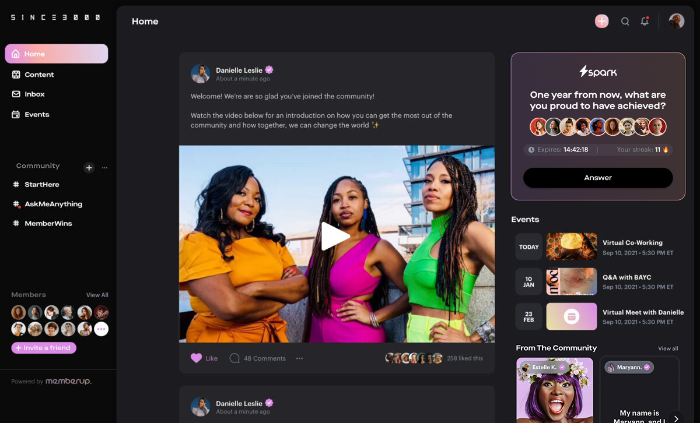Select the AskMeAnything channel
Screen dimensions: 700x423
click(x=53, y=204)
